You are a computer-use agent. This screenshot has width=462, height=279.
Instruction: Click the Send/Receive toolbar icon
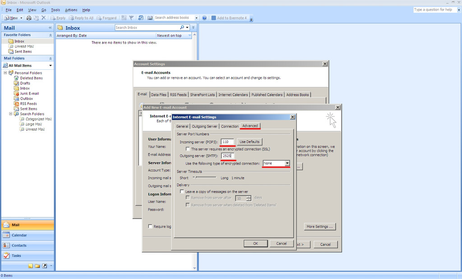click(141, 18)
